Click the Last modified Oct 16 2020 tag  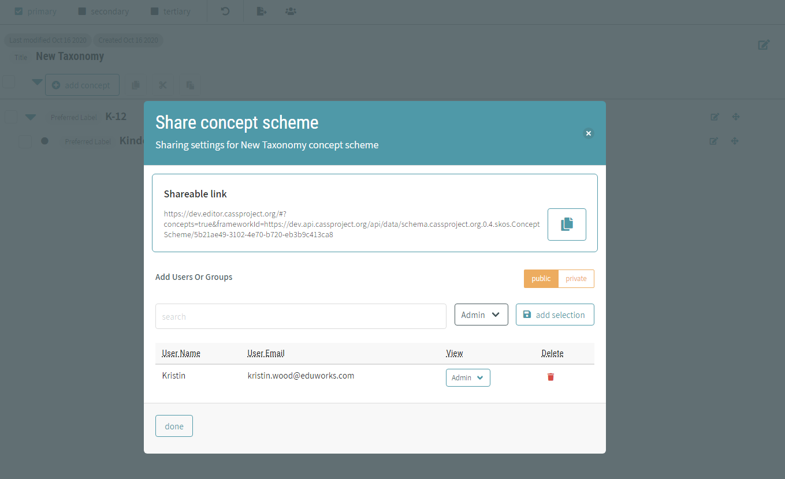[48, 40]
